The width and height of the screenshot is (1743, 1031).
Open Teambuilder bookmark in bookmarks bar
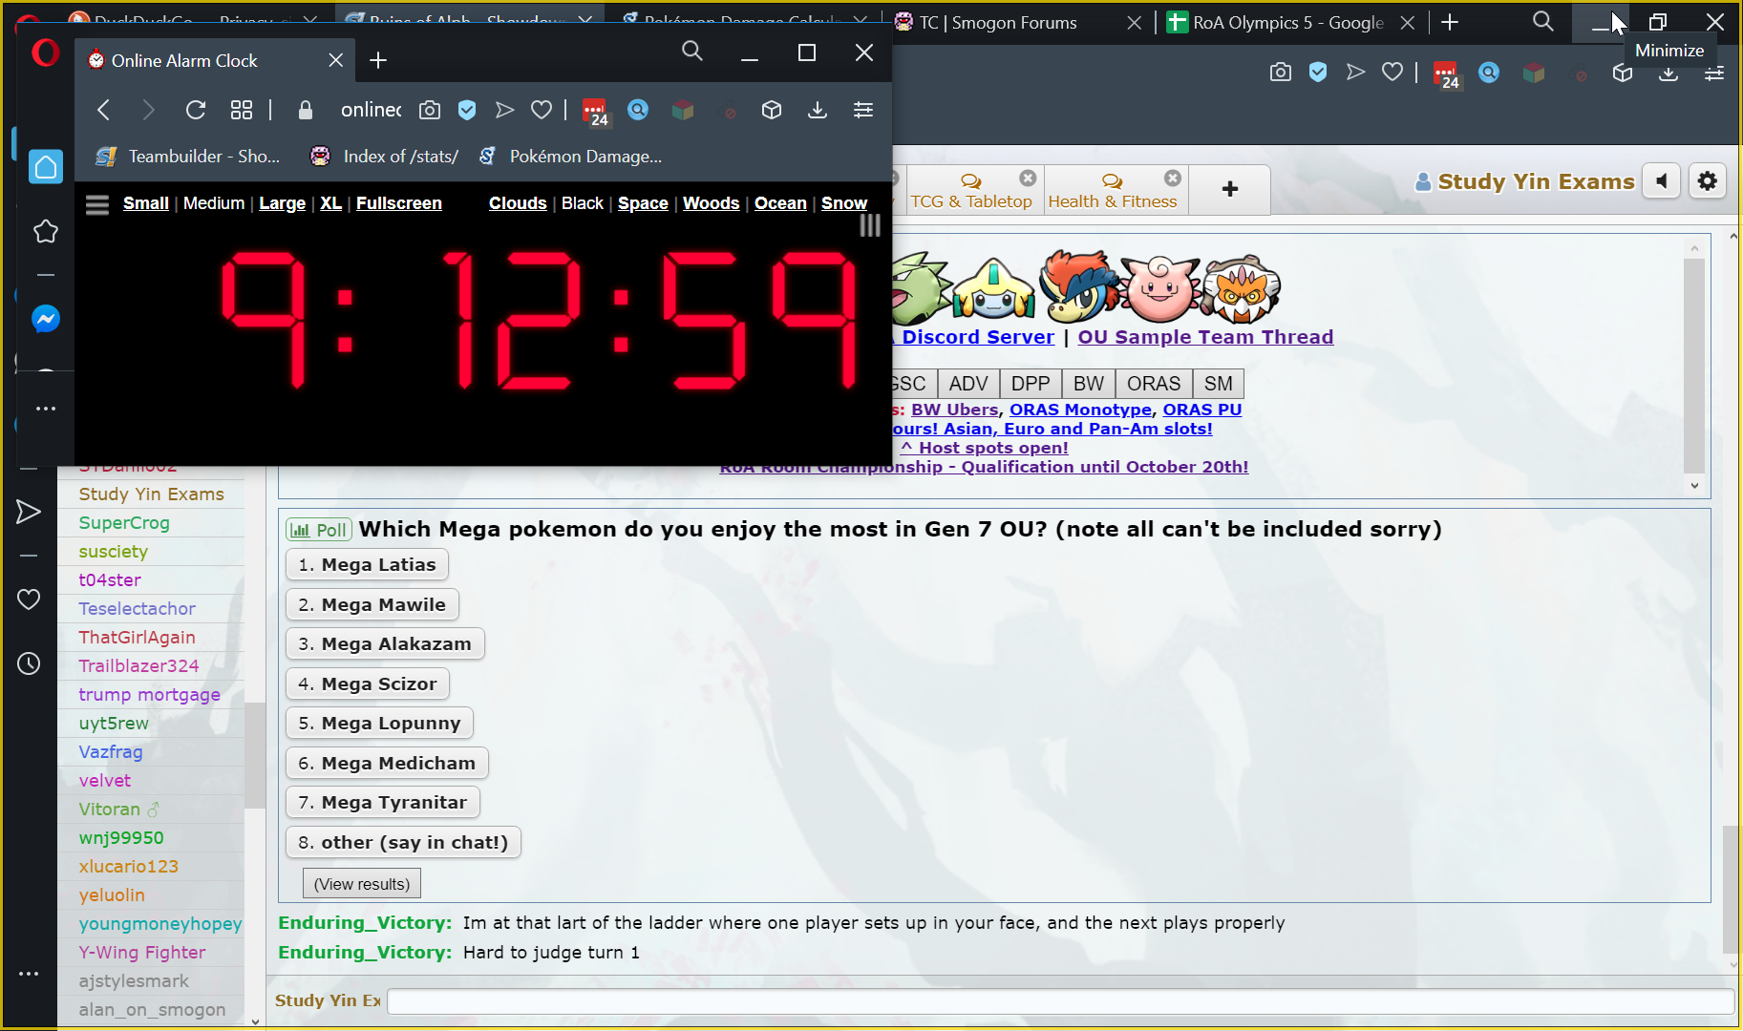(x=188, y=156)
